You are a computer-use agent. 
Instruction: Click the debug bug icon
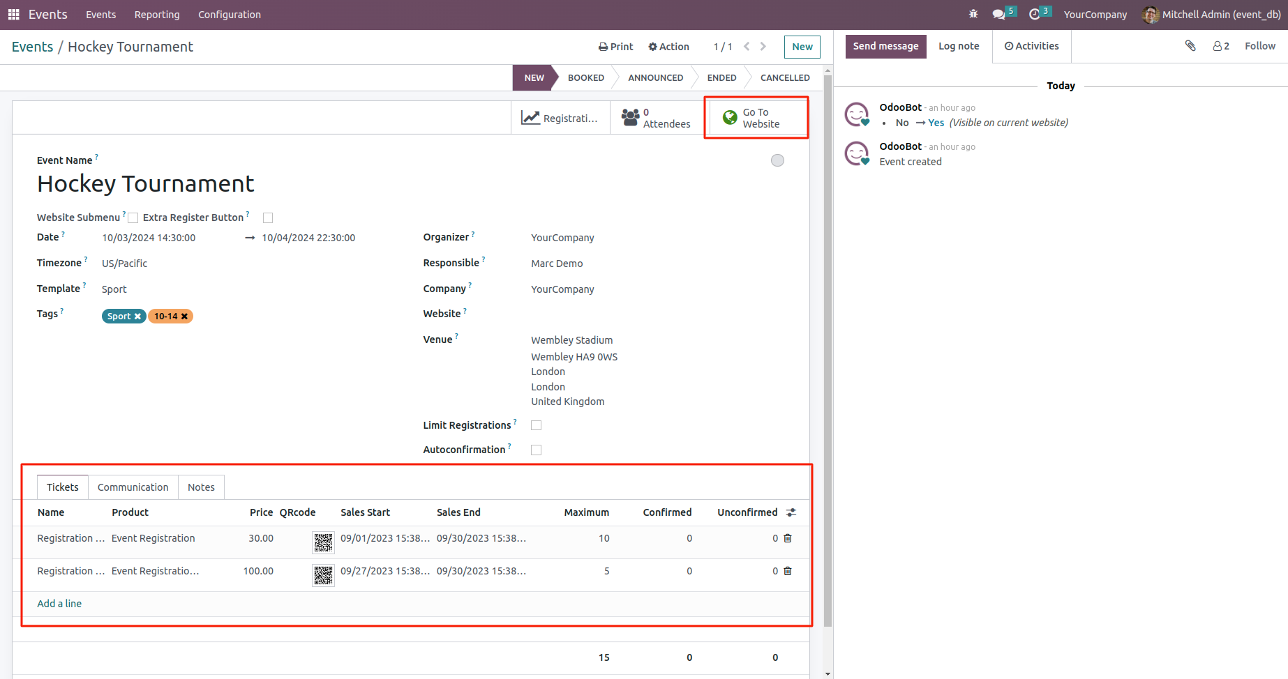(973, 14)
